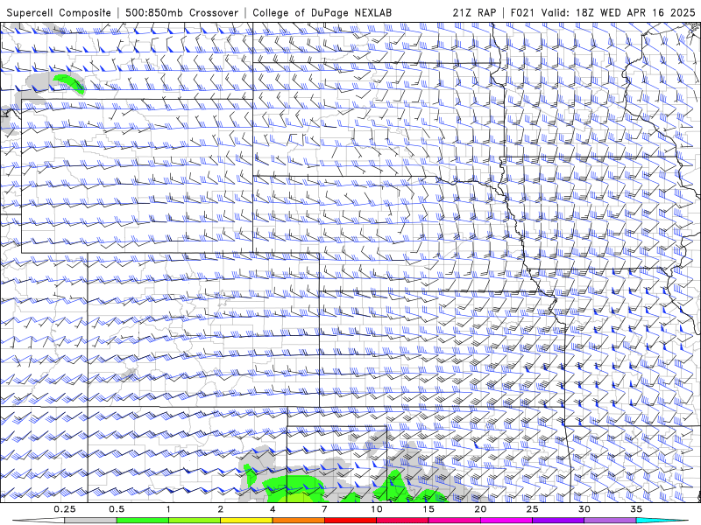Click the legend value 35
Image resolution: width=701 pixels, height=525 pixels.
pos(636,509)
